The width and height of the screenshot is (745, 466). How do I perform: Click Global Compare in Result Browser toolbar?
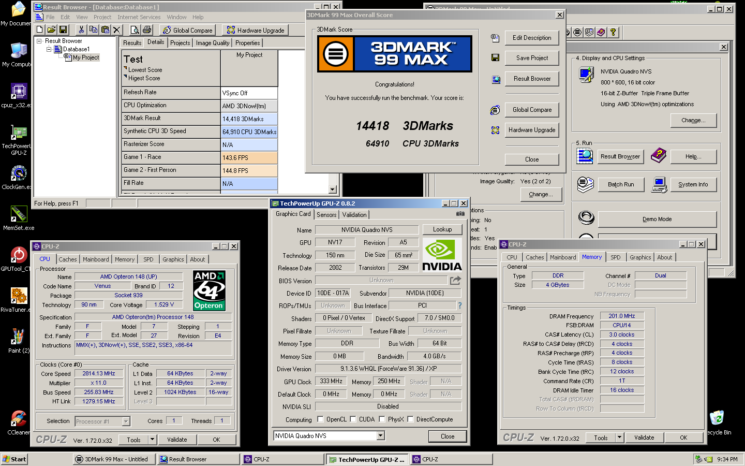click(x=187, y=30)
